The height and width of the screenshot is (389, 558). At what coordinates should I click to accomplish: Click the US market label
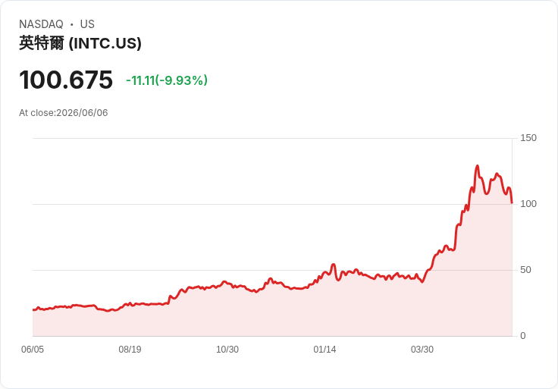coord(87,24)
